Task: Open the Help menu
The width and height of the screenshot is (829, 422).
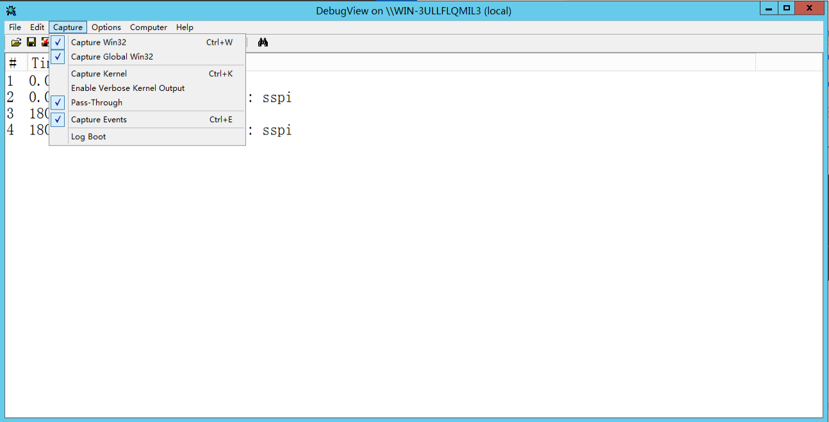Action: [185, 27]
